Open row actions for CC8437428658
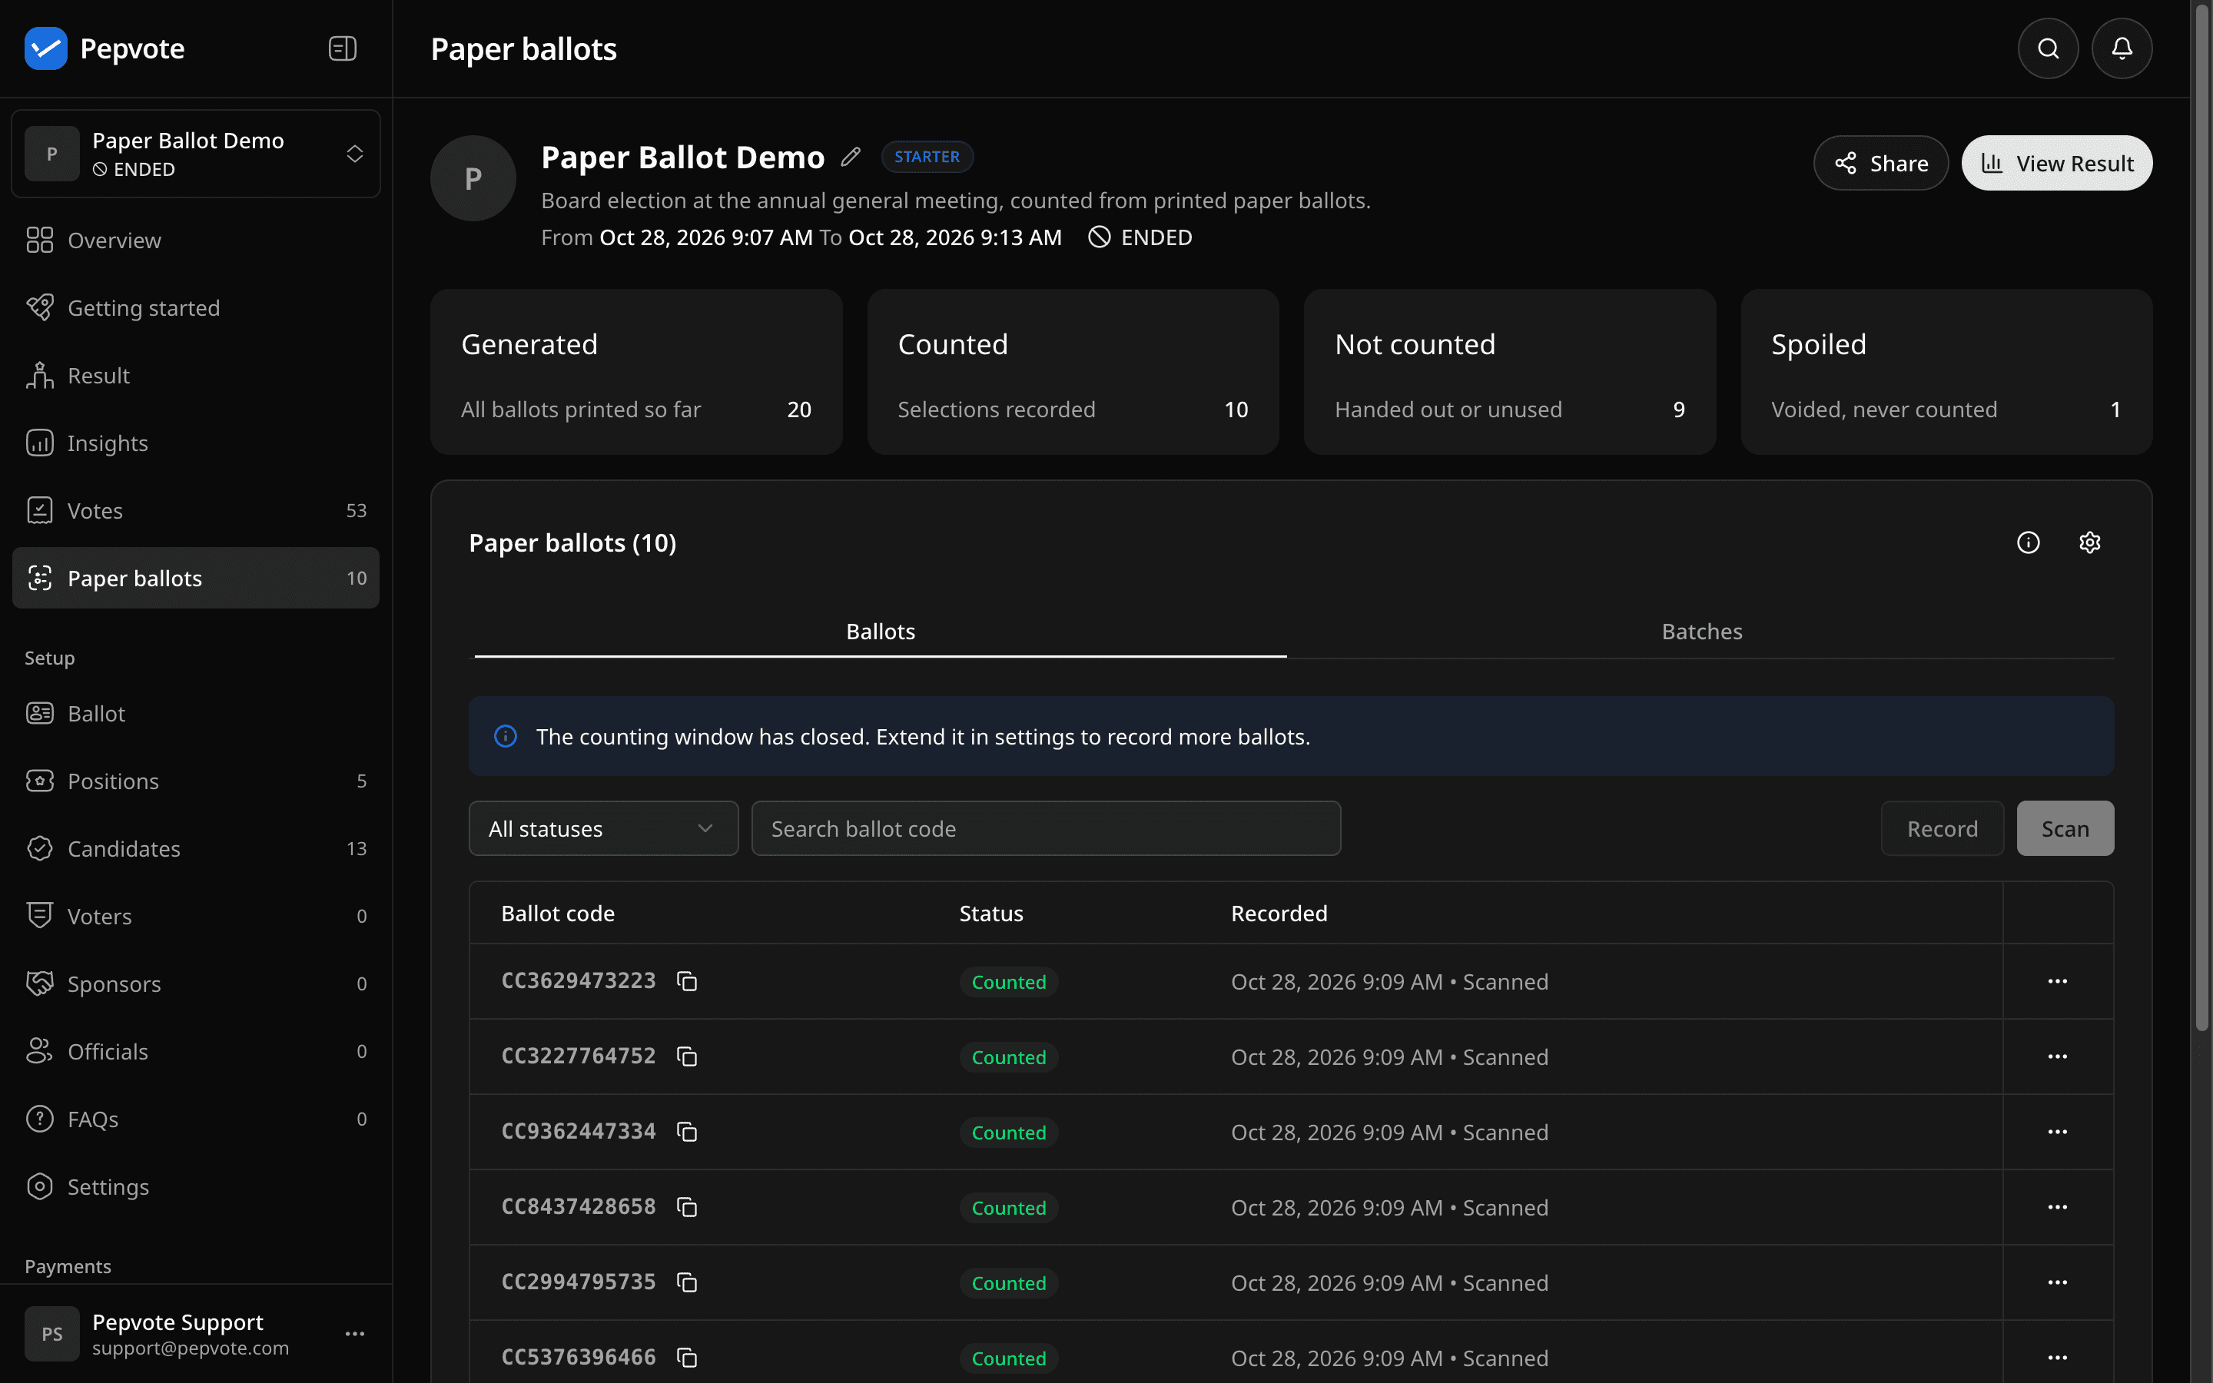 point(2058,1206)
